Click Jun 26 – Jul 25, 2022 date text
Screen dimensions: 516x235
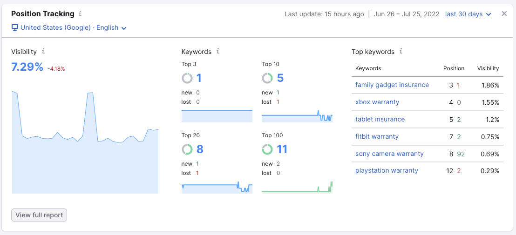[x=407, y=14]
